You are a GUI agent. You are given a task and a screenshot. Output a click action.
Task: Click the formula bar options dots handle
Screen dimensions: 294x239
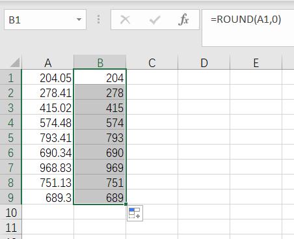pos(98,20)
